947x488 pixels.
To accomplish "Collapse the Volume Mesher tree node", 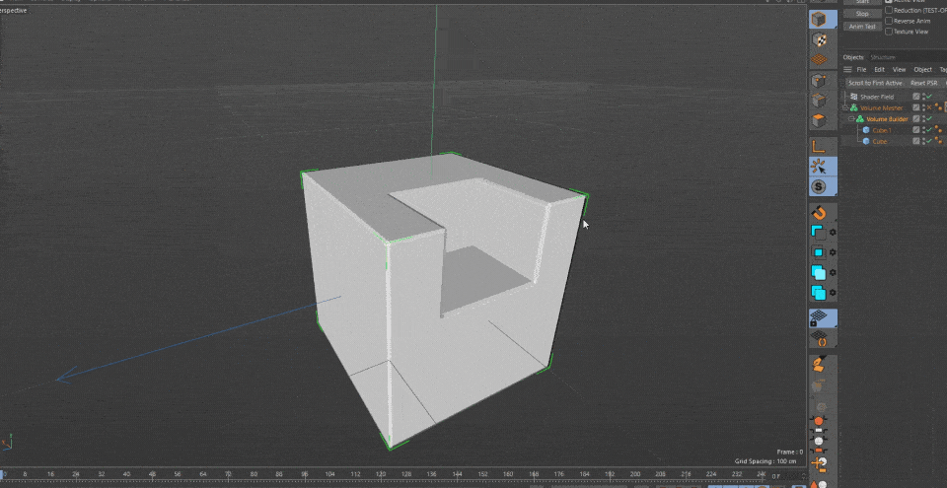I will click(845, 107).
